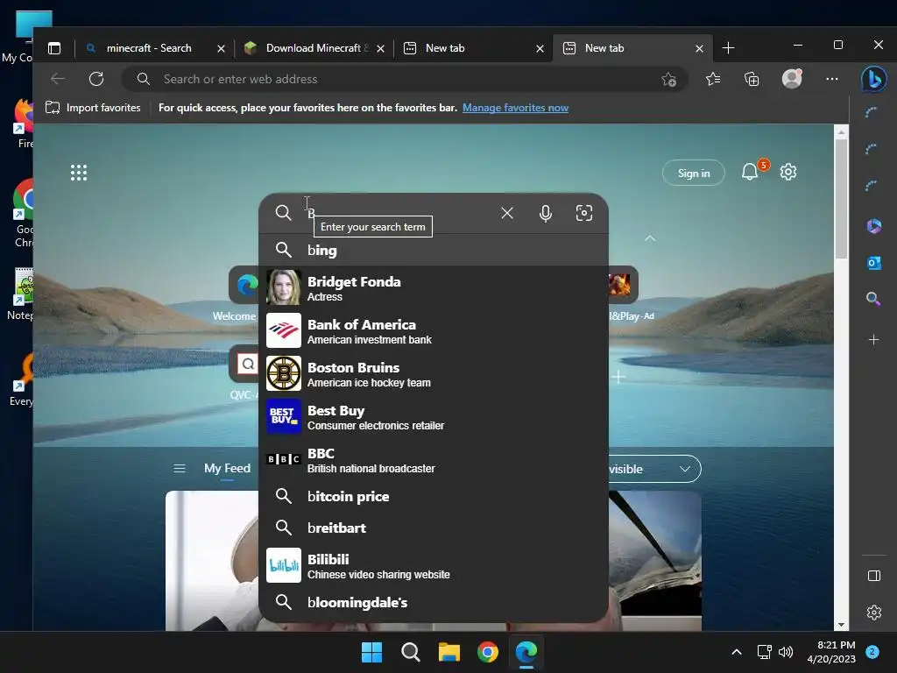The height and width of the screenshot is (673, 897).
Task: Clear the search box with X
Action: click(x=507, y=213)
